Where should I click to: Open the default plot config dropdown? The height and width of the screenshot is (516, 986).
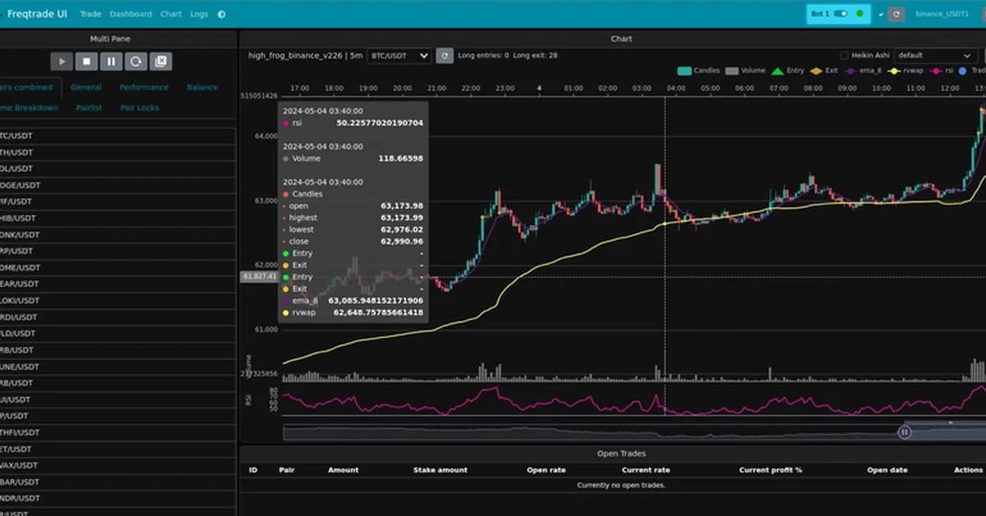coord(935,55)
